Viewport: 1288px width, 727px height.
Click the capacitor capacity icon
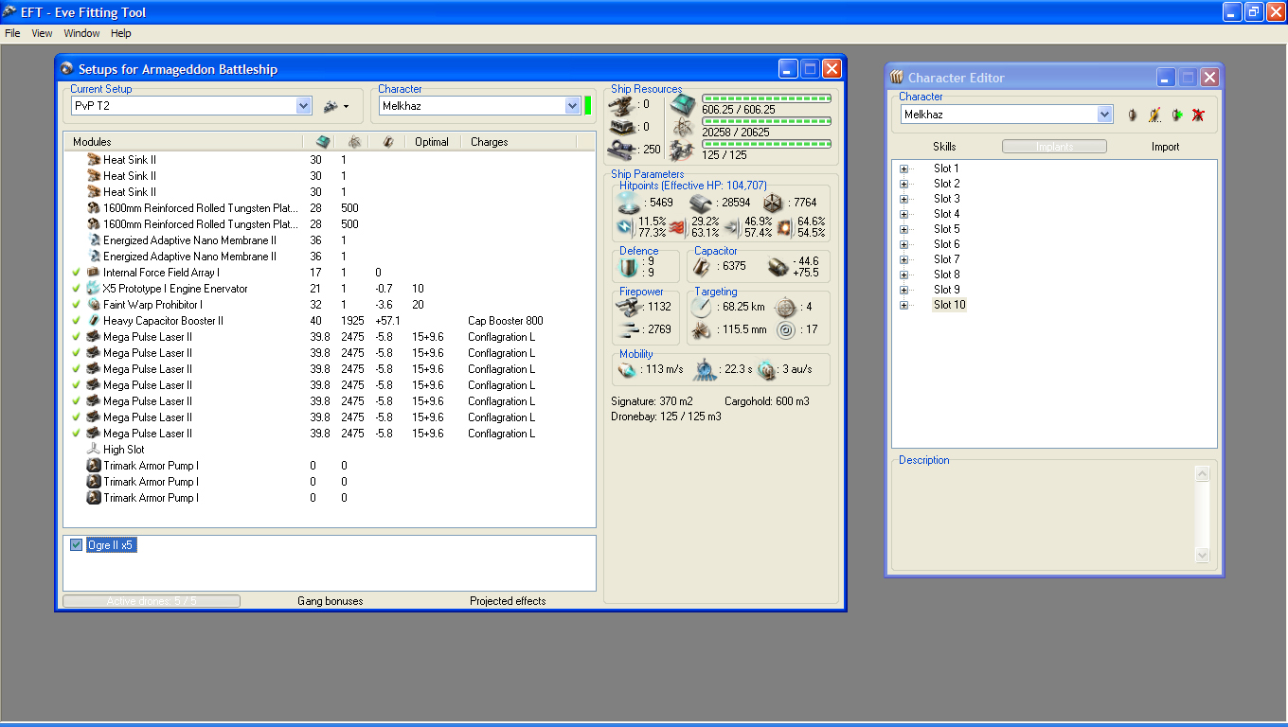(702, 267)
